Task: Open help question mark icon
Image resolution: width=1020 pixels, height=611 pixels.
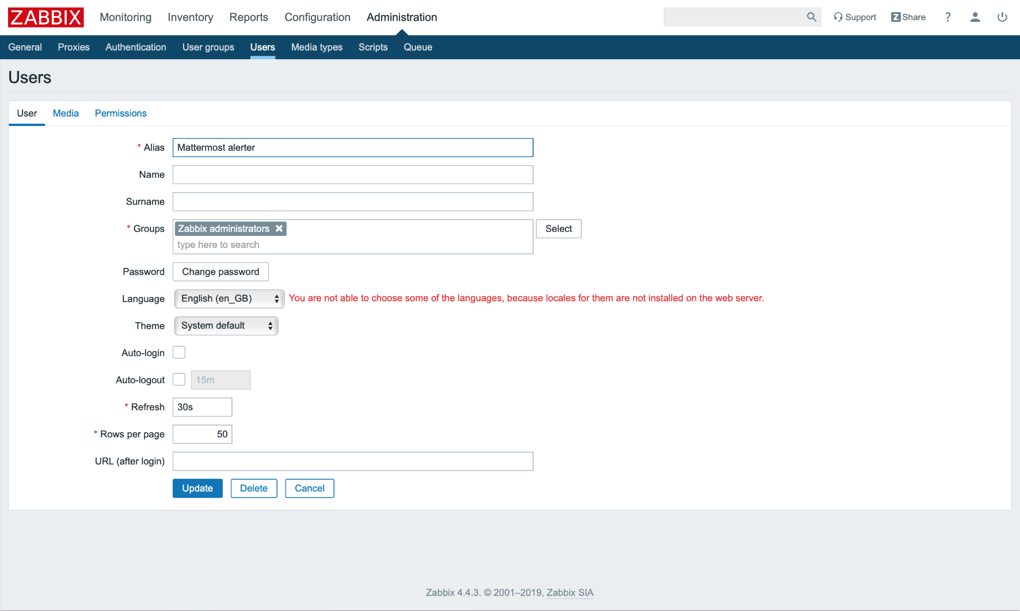Action: 947,17
